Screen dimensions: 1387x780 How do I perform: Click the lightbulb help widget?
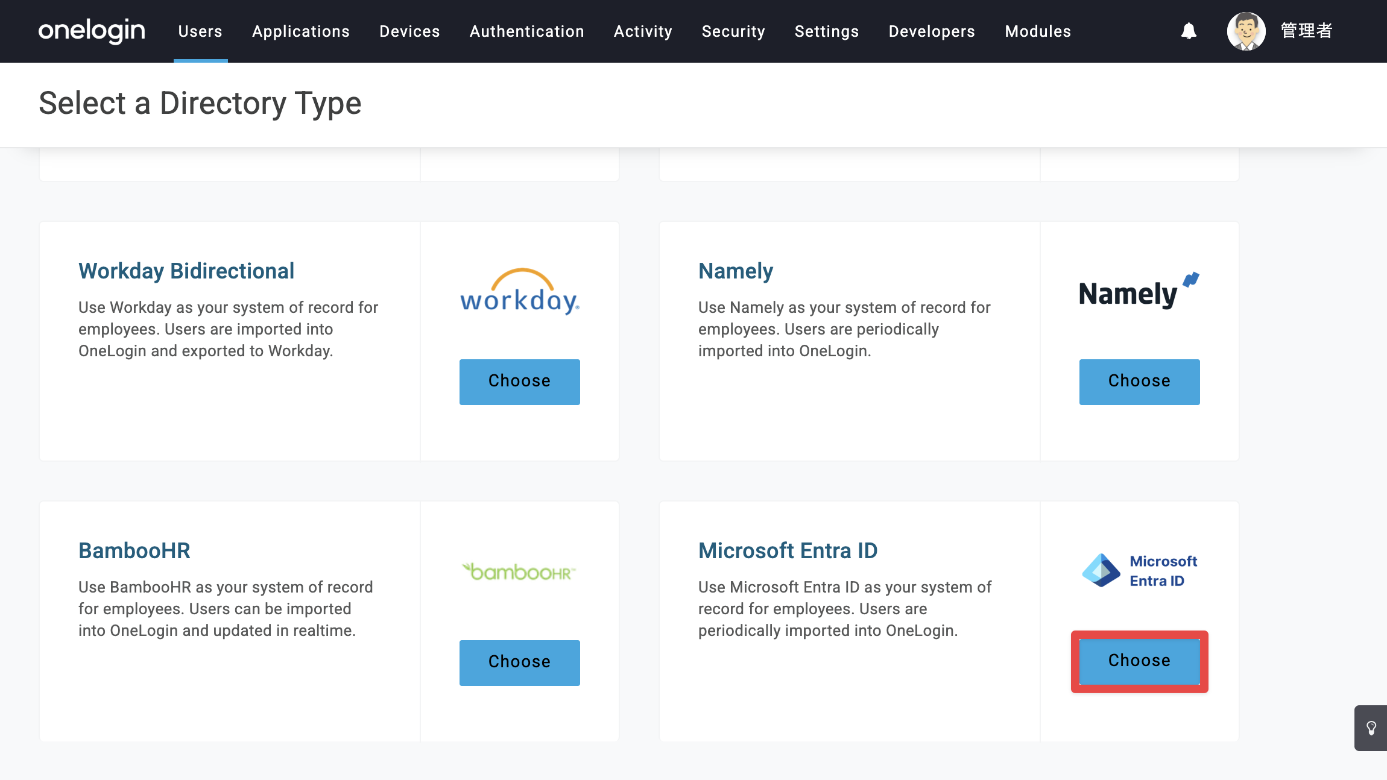click(1371, 728)
